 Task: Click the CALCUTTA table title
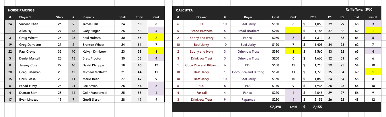pos(184,10)
